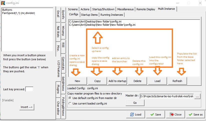
Task: Click the bottom Load button with refresh icon
Action: (135, 114)
